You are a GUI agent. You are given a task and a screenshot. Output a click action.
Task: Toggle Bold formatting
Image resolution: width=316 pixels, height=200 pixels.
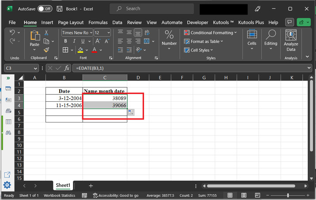click(x=65, y=41)
